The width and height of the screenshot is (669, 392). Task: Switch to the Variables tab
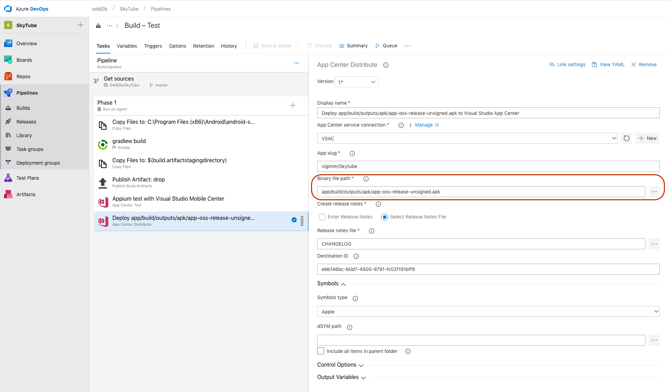(127, 46)
